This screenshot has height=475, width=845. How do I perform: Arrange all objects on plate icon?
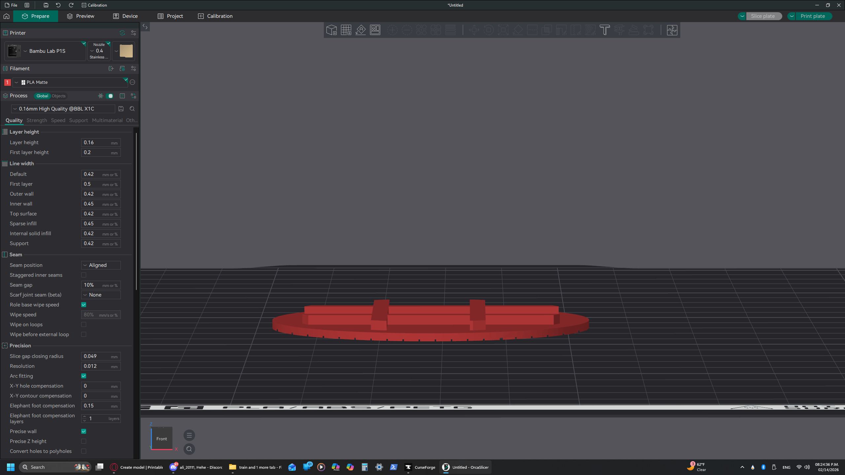375,30
